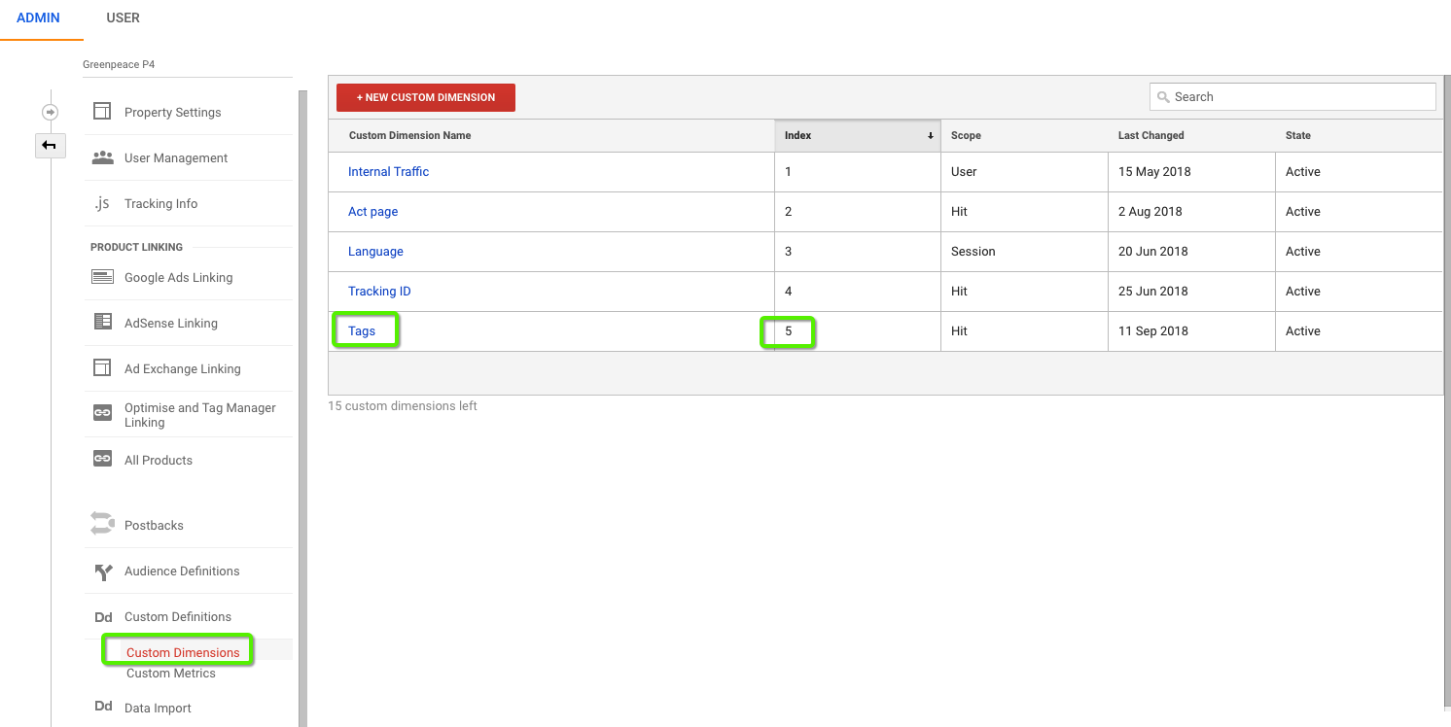Open Tracking ID dimension
Screen dimensions: 1451x727
pyautogui.click(x=379, y=291)
